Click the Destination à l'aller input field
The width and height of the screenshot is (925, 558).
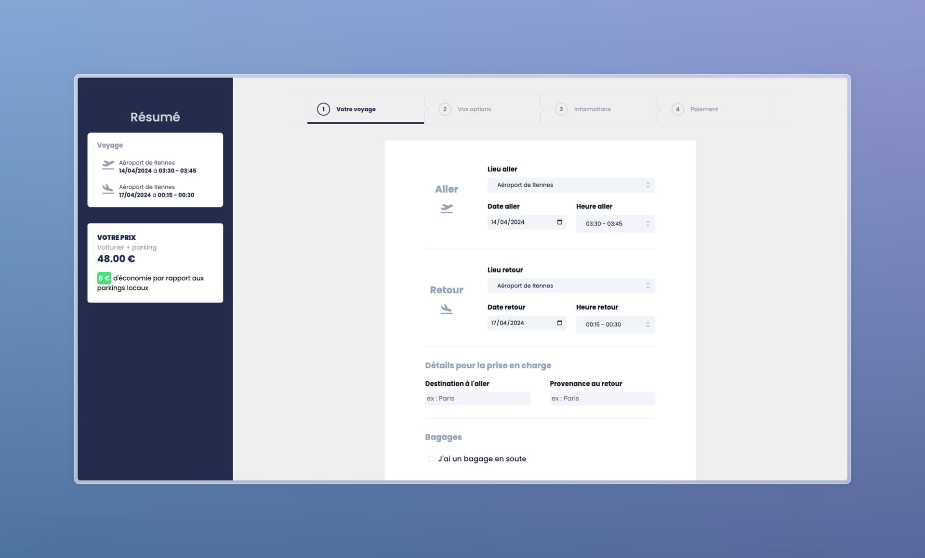477,399
